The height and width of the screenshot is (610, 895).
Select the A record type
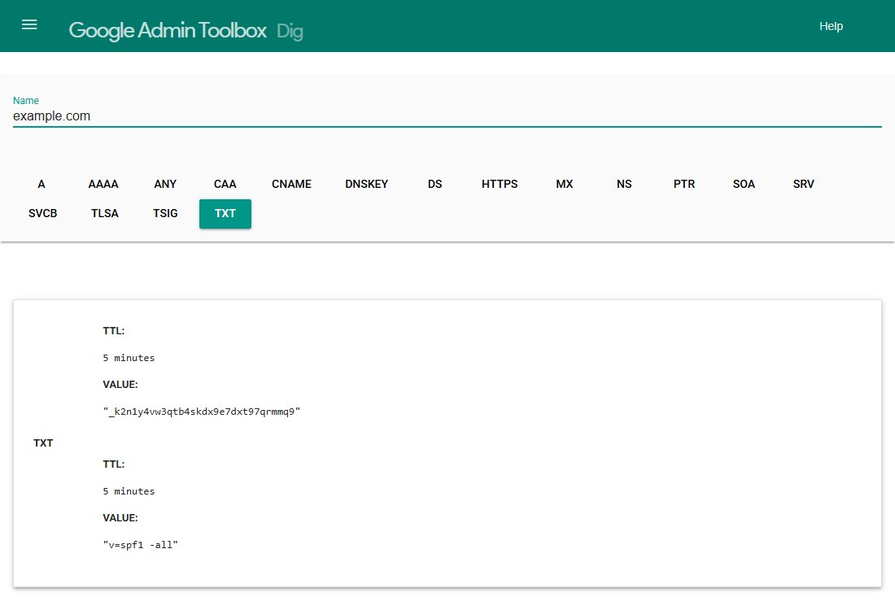pos(41,185)
